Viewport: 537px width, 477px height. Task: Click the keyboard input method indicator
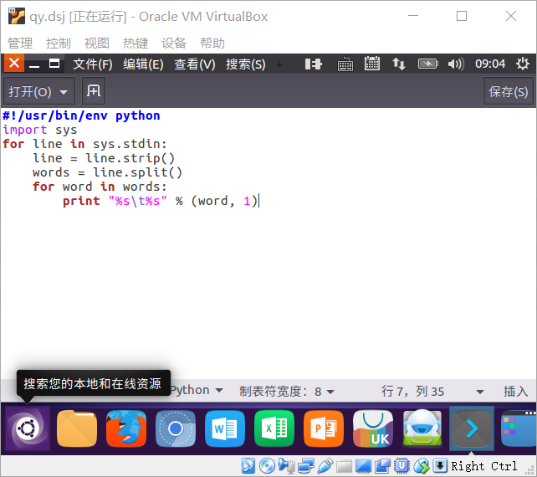[345, 64]
